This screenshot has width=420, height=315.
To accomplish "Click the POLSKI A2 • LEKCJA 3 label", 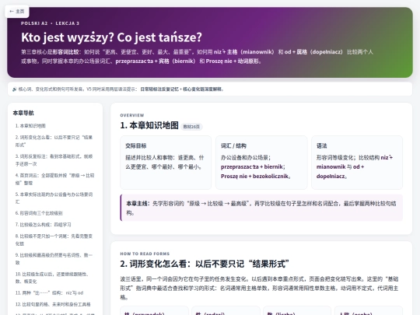I will [x=50, y=23].
